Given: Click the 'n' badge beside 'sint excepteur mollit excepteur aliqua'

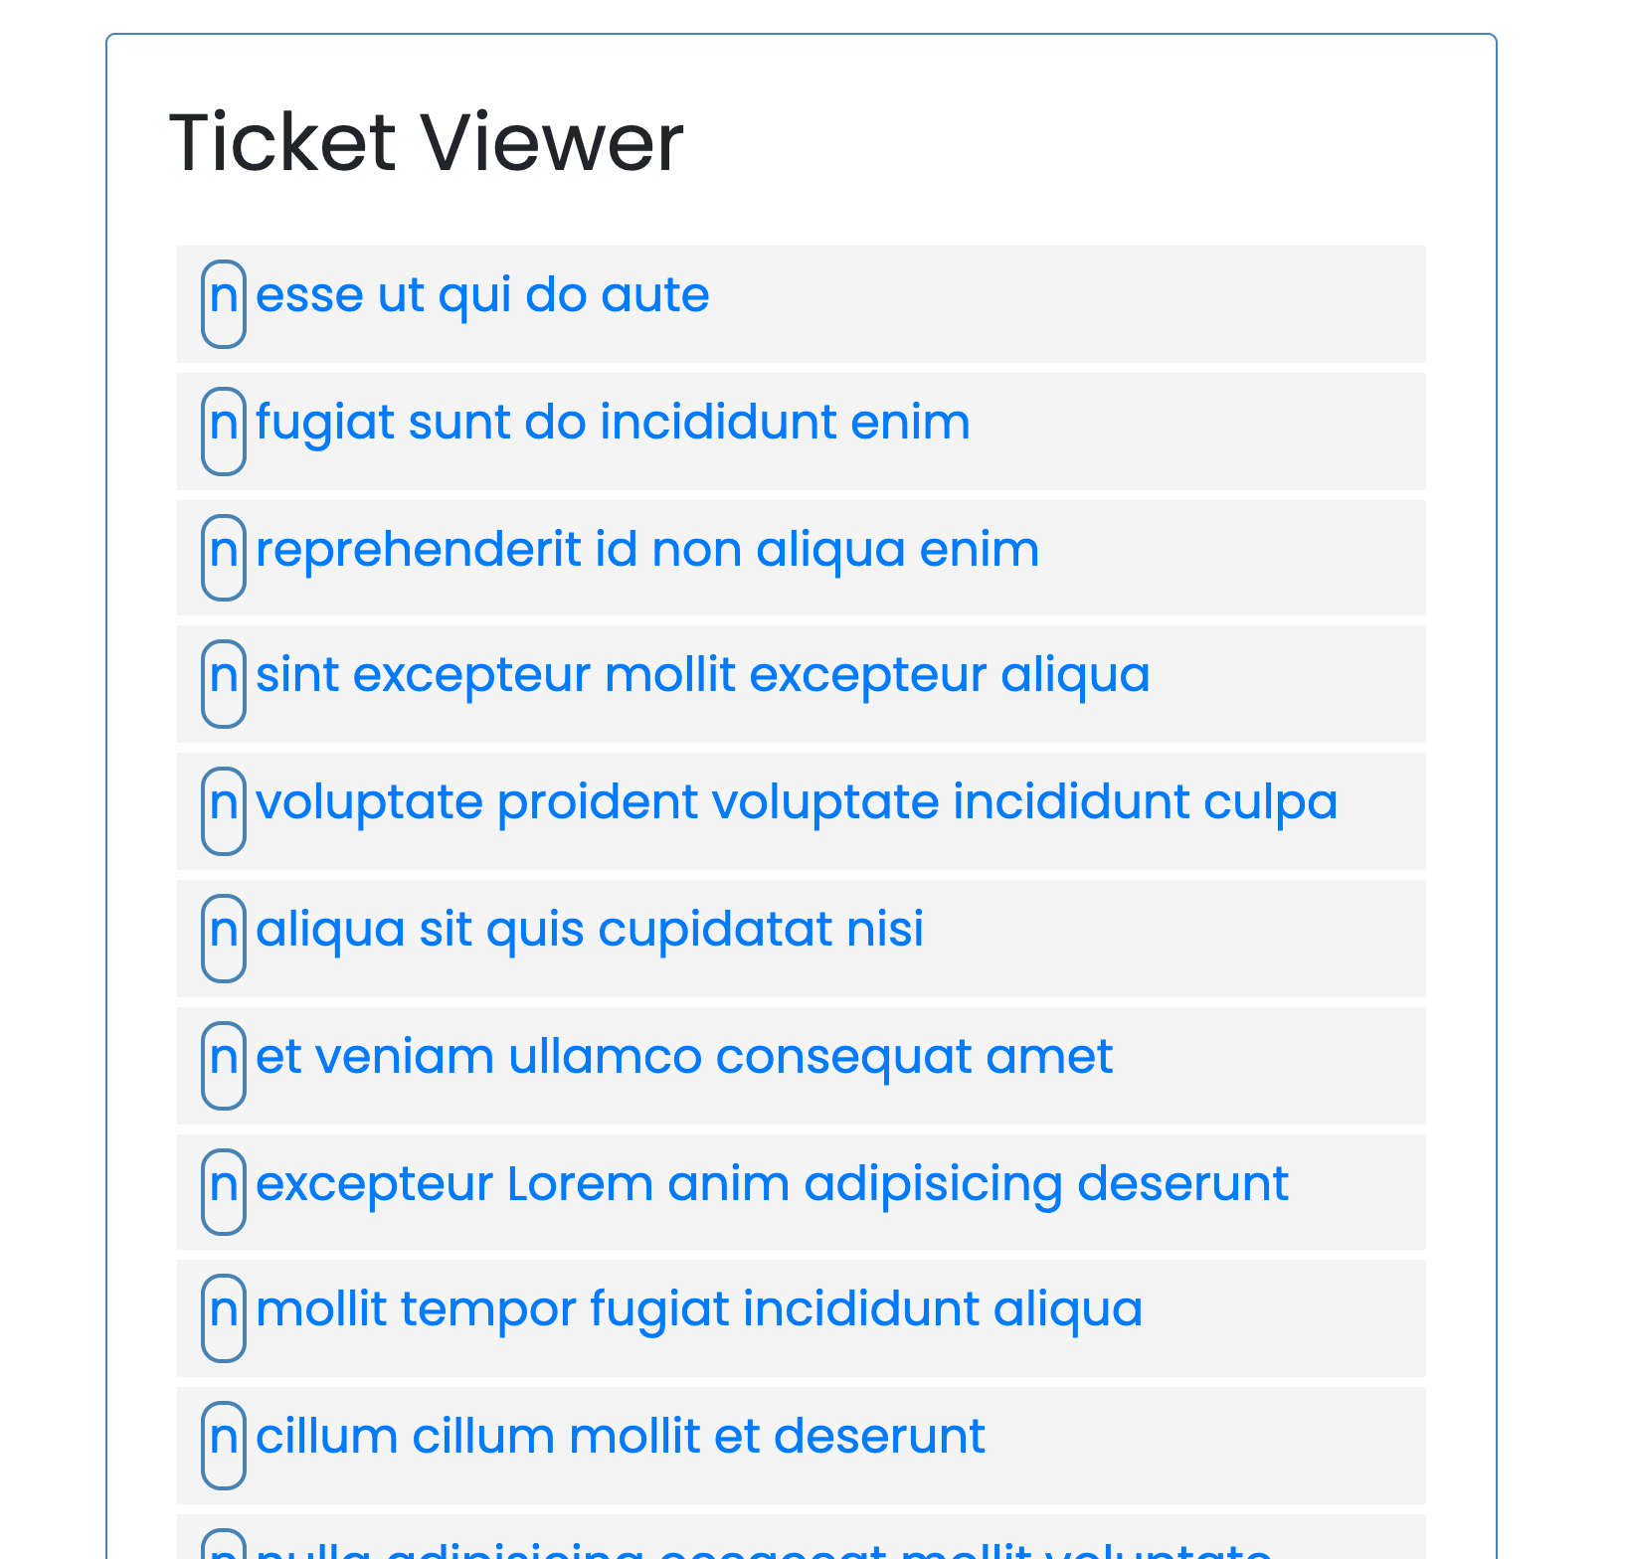Looking at the screenshot, I should 224,685.
